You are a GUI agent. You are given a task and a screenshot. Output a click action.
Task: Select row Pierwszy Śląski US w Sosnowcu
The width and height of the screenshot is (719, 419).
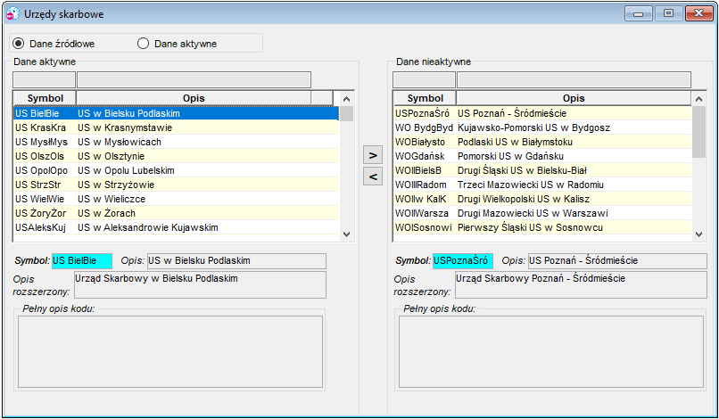pos(543,227)
